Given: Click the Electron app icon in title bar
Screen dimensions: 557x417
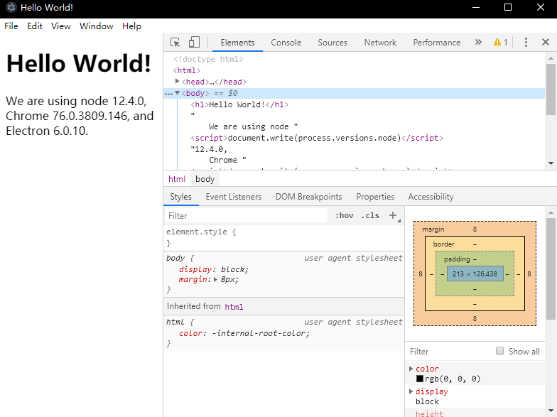Looking at the screenshot, I should pyautogui.click(x=10, y=8).
